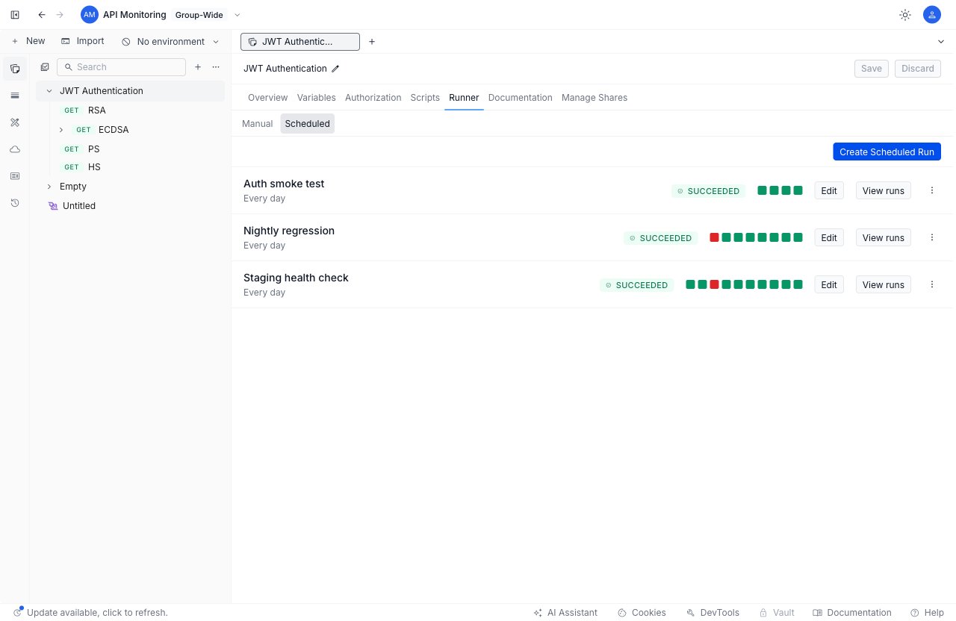Open the tools icon in the left rail
956x621 pixels.
(15, 122)
